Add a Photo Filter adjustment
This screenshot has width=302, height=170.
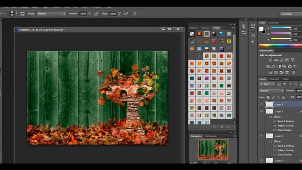tap(284, 66)
